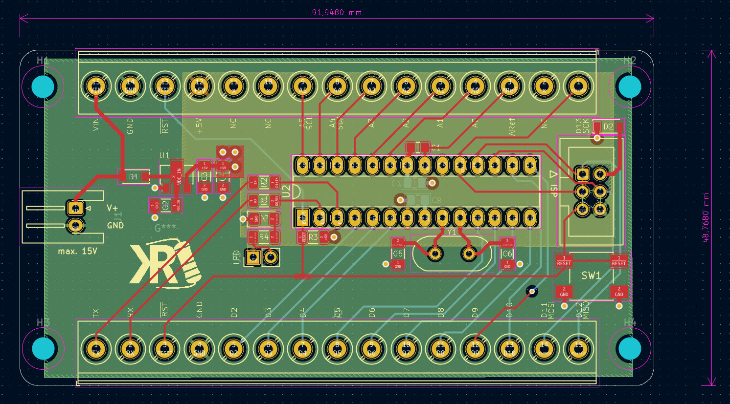
Task: Select the TX pad of resistor R2
Action: [x=253, y=183]
